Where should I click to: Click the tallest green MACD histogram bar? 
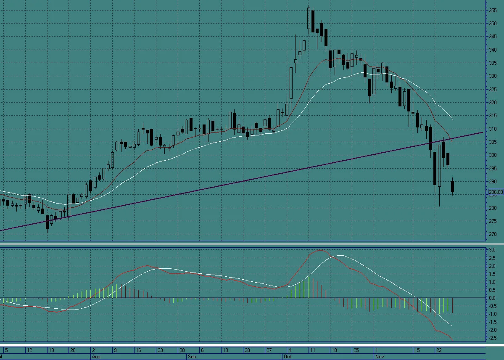point(309,287)
